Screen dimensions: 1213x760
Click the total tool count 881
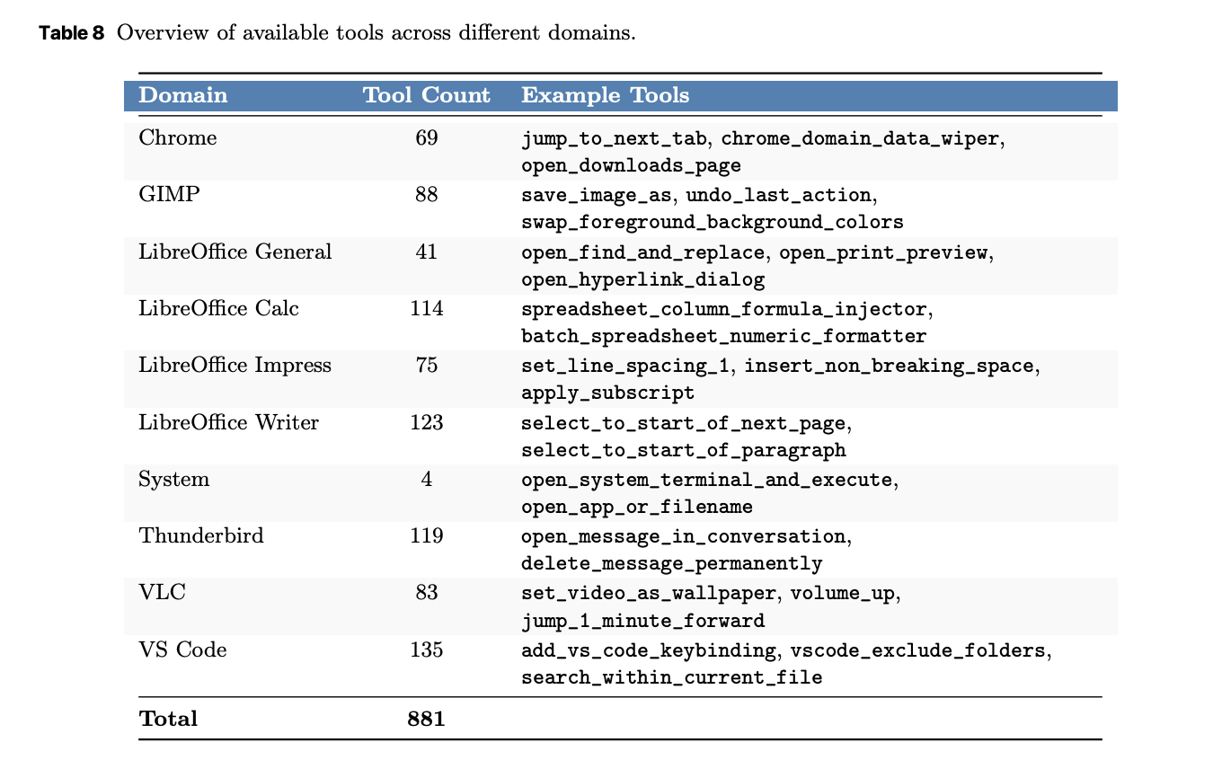coord(427,719)
